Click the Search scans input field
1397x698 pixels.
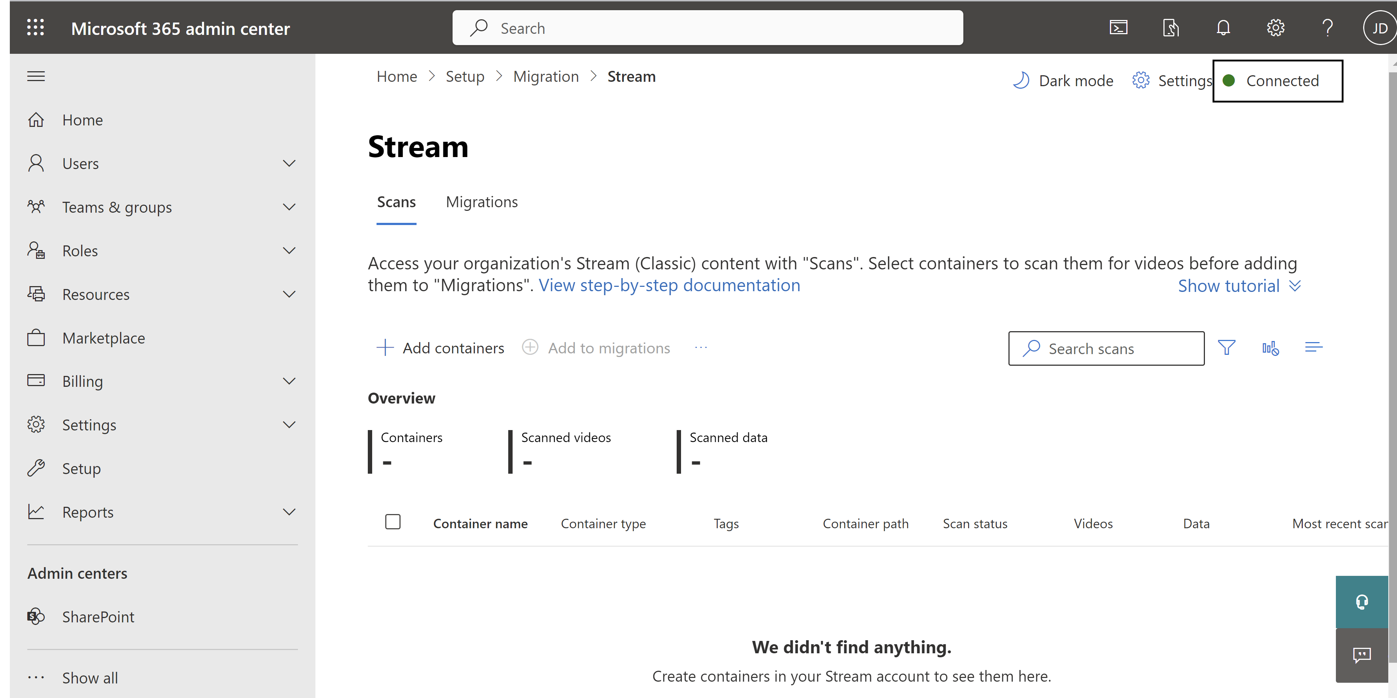pos(1107,348)
